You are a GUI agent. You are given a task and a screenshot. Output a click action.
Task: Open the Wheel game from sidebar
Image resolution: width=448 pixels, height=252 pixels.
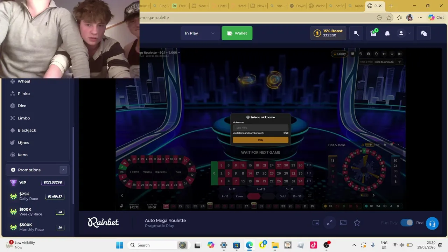click(24, 81)
